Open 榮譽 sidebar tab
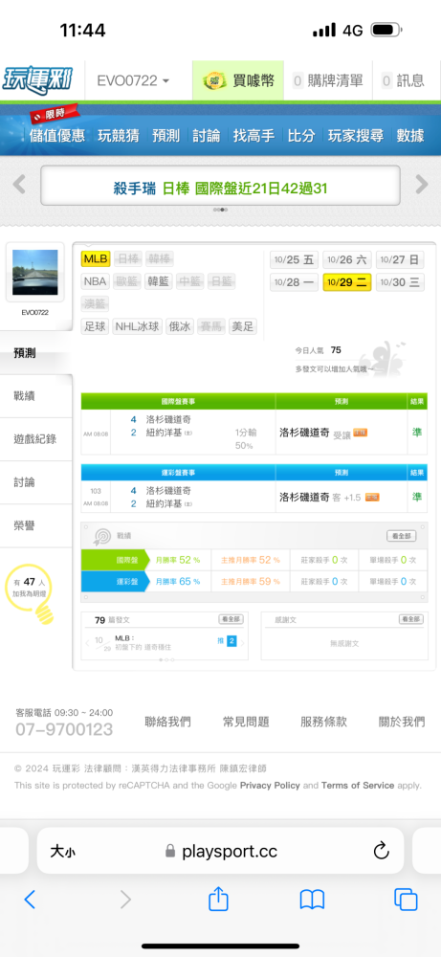The width and height of the screenshot is (441, 957). pos(36,526)
